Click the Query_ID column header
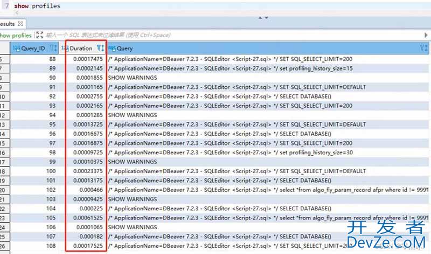 [34, 49]
